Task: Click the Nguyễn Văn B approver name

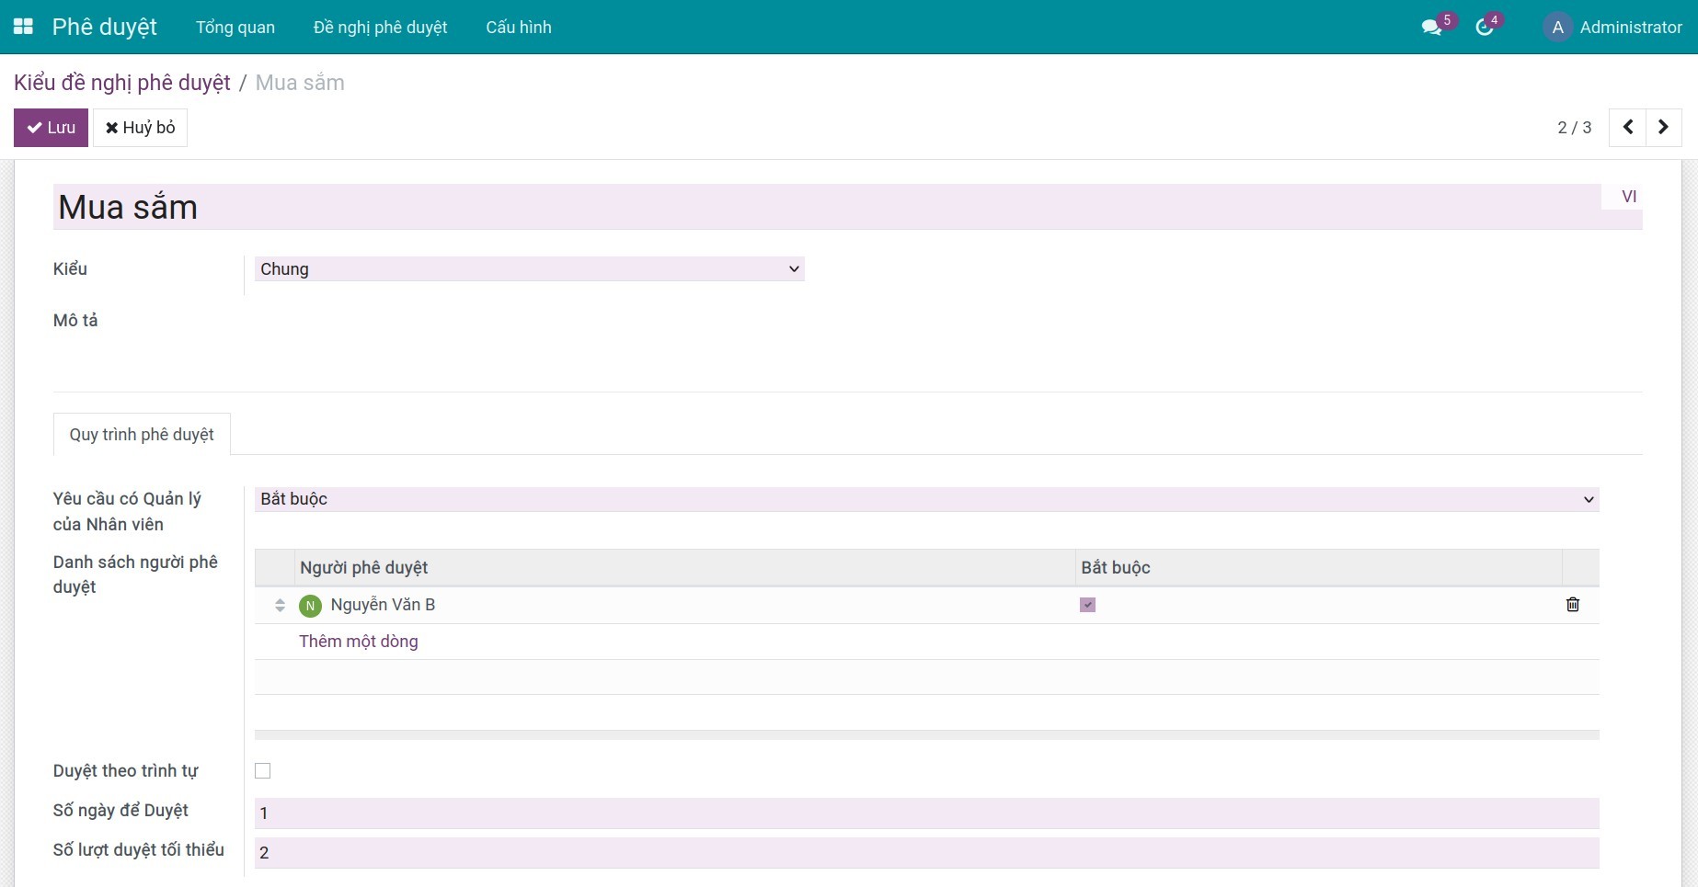Action: 383,605
